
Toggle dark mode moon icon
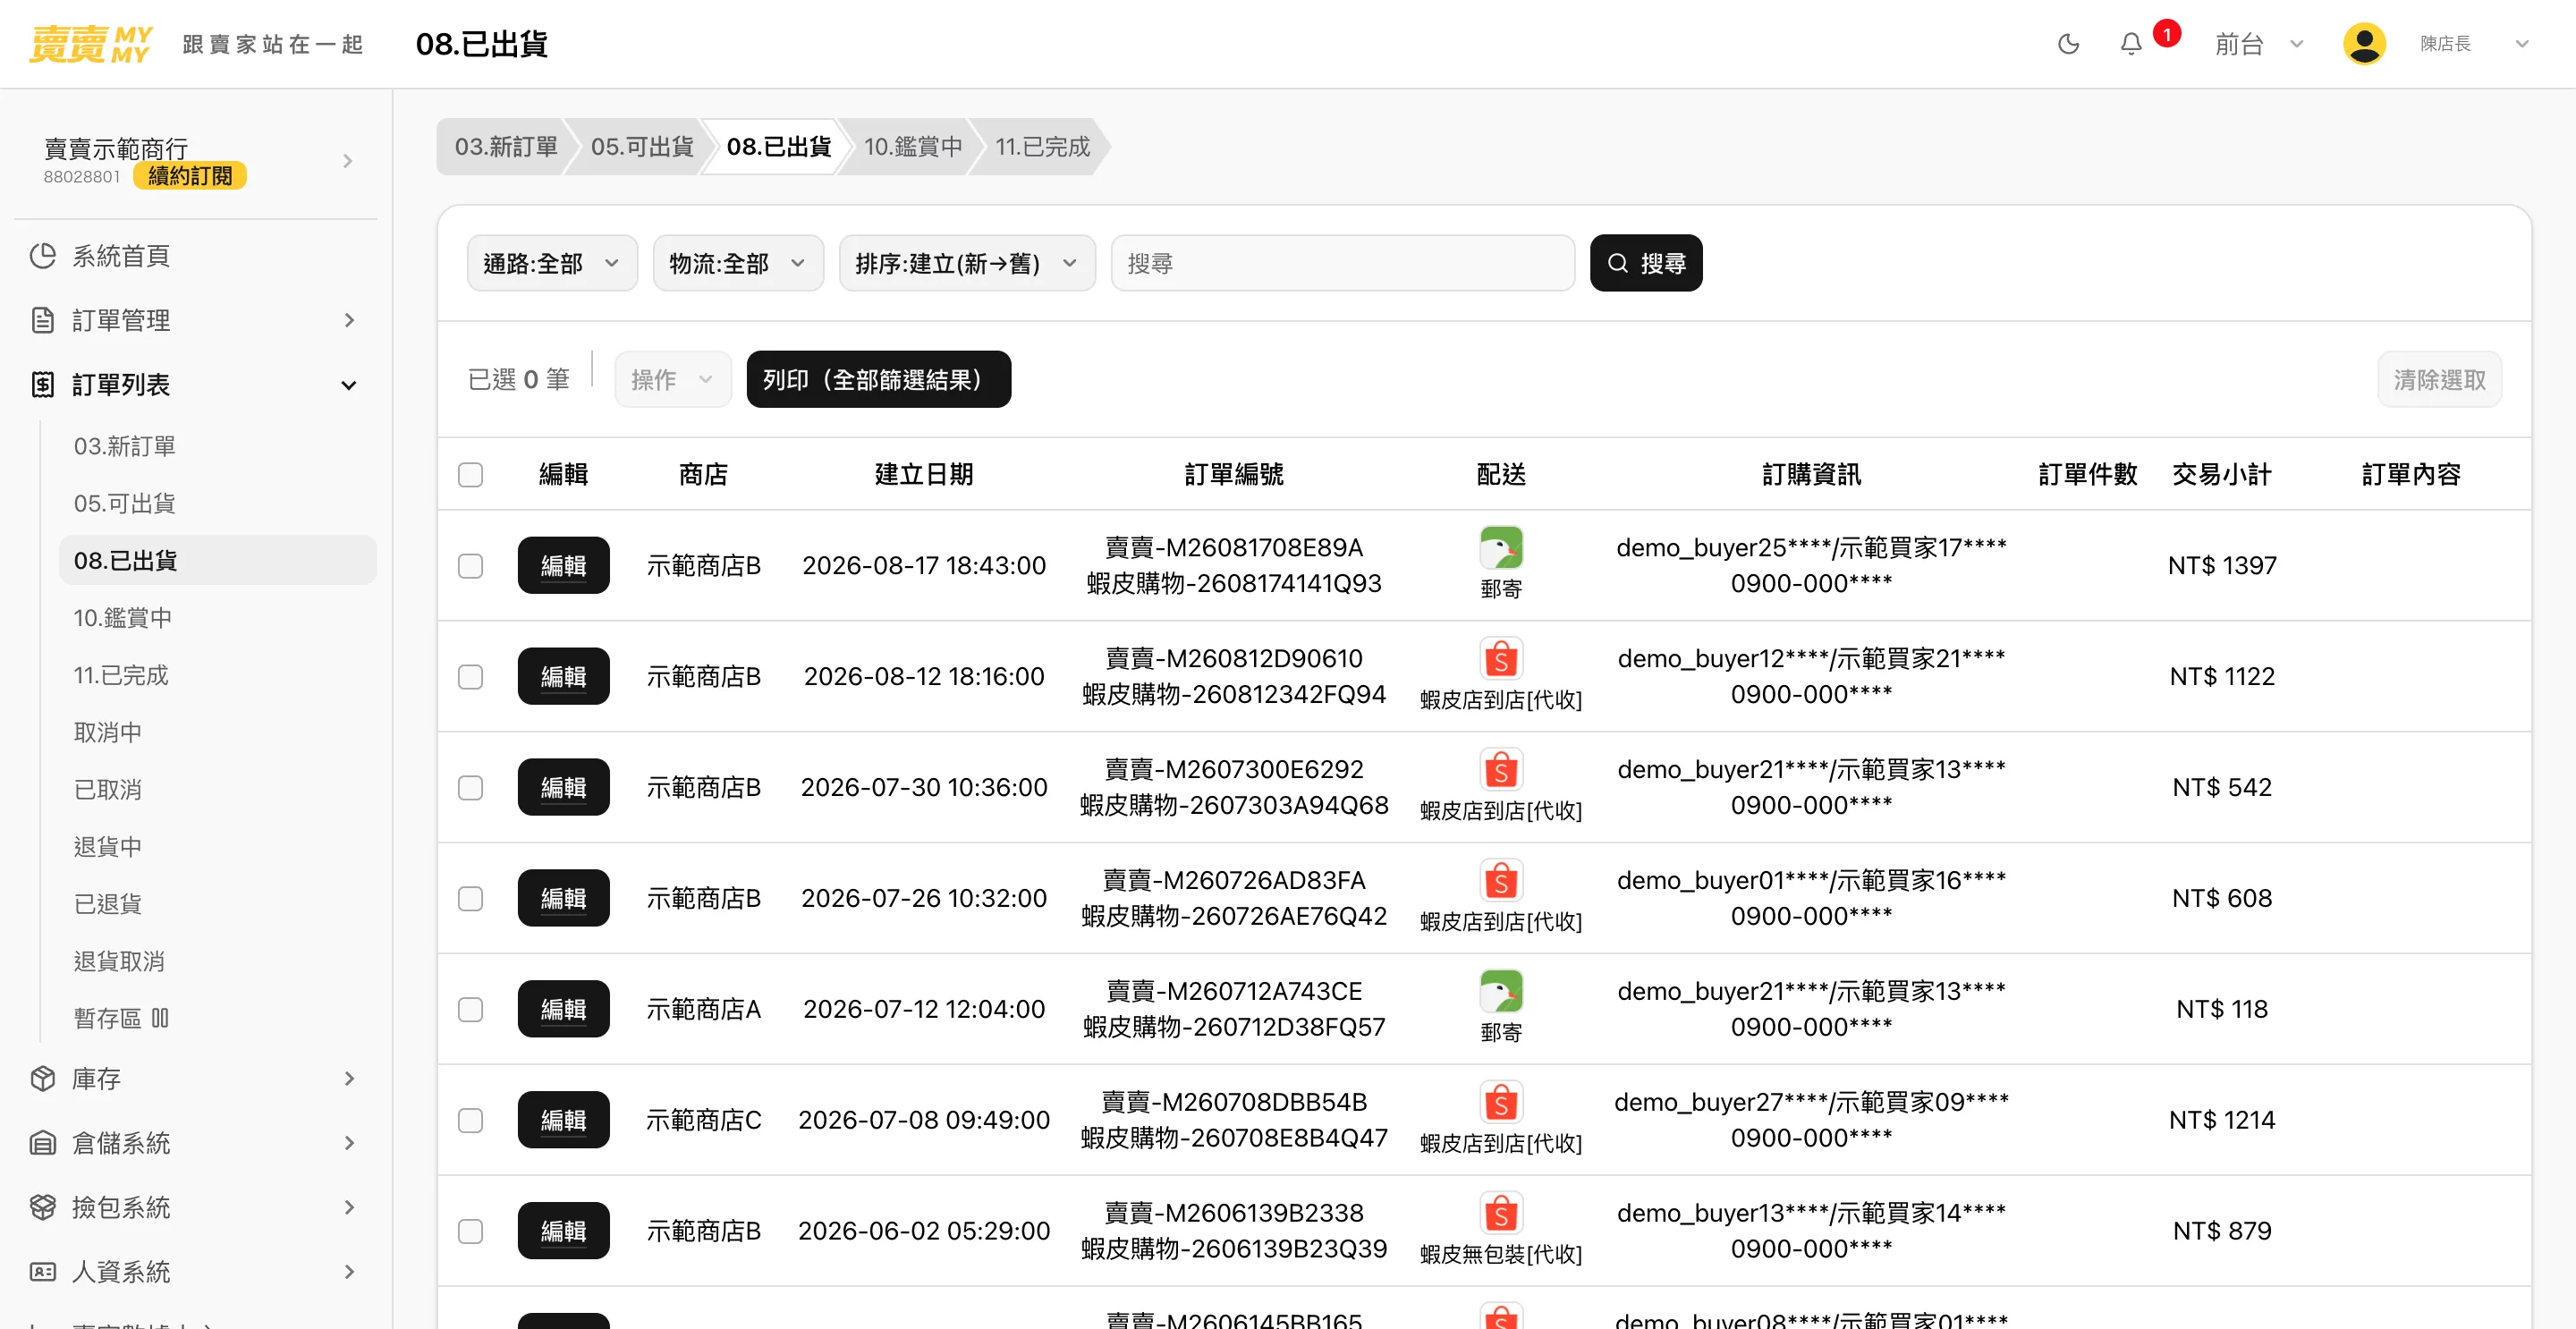[2068, 44]
